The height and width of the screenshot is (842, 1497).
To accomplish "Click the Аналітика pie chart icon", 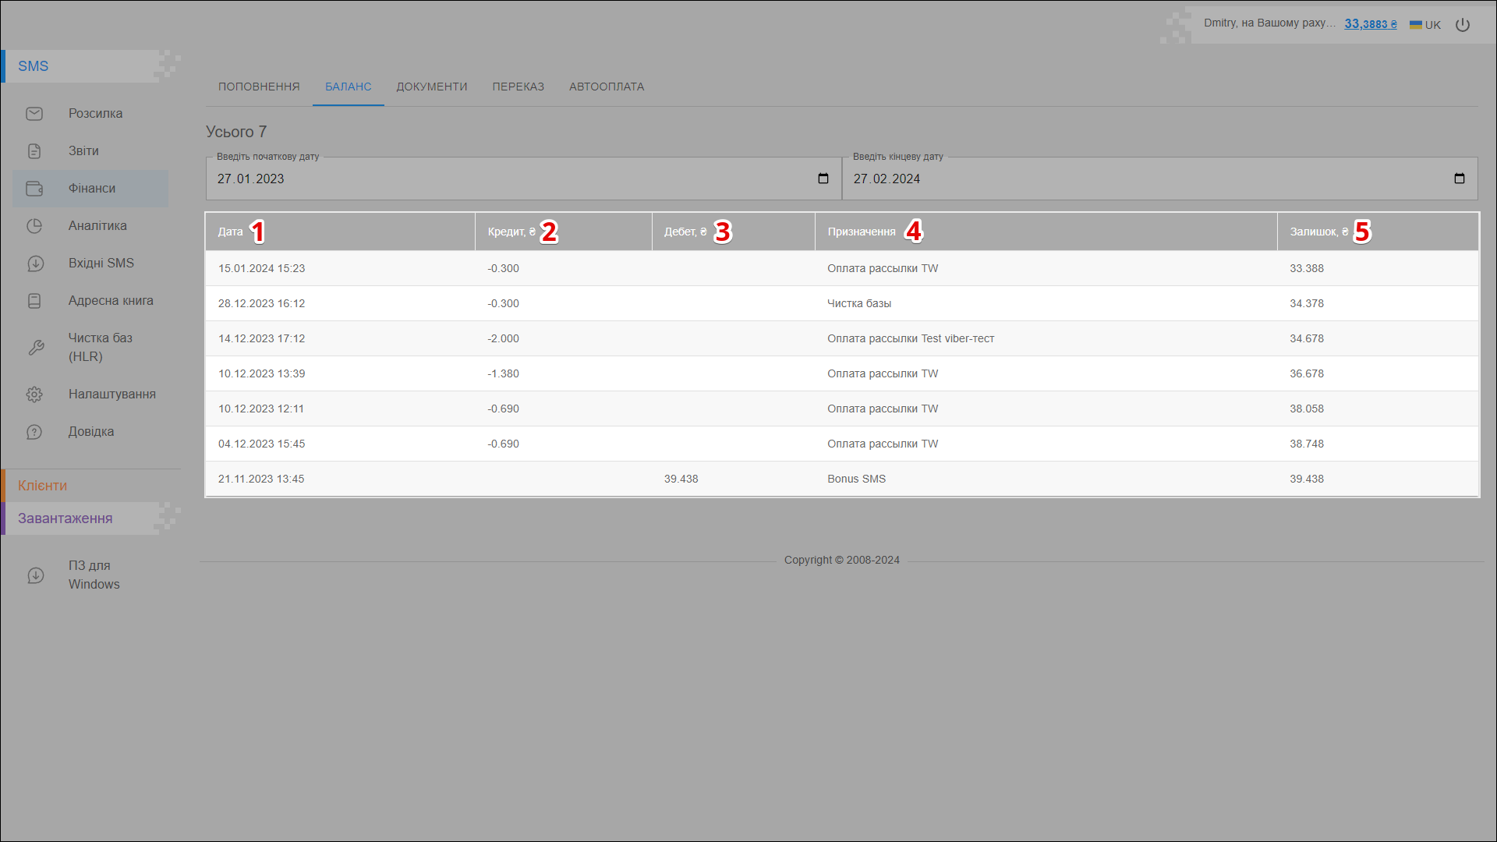I will tap(34, 226).
